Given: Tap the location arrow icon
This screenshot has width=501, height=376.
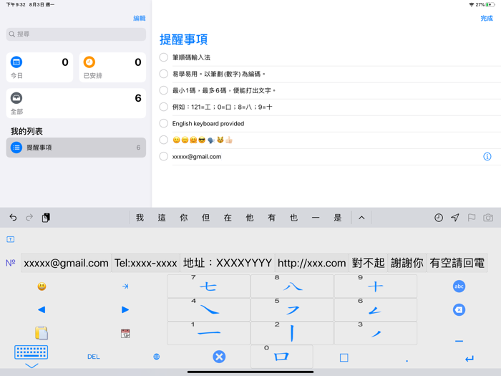Looking at the screenshot, I should click(x=455, y=218).
